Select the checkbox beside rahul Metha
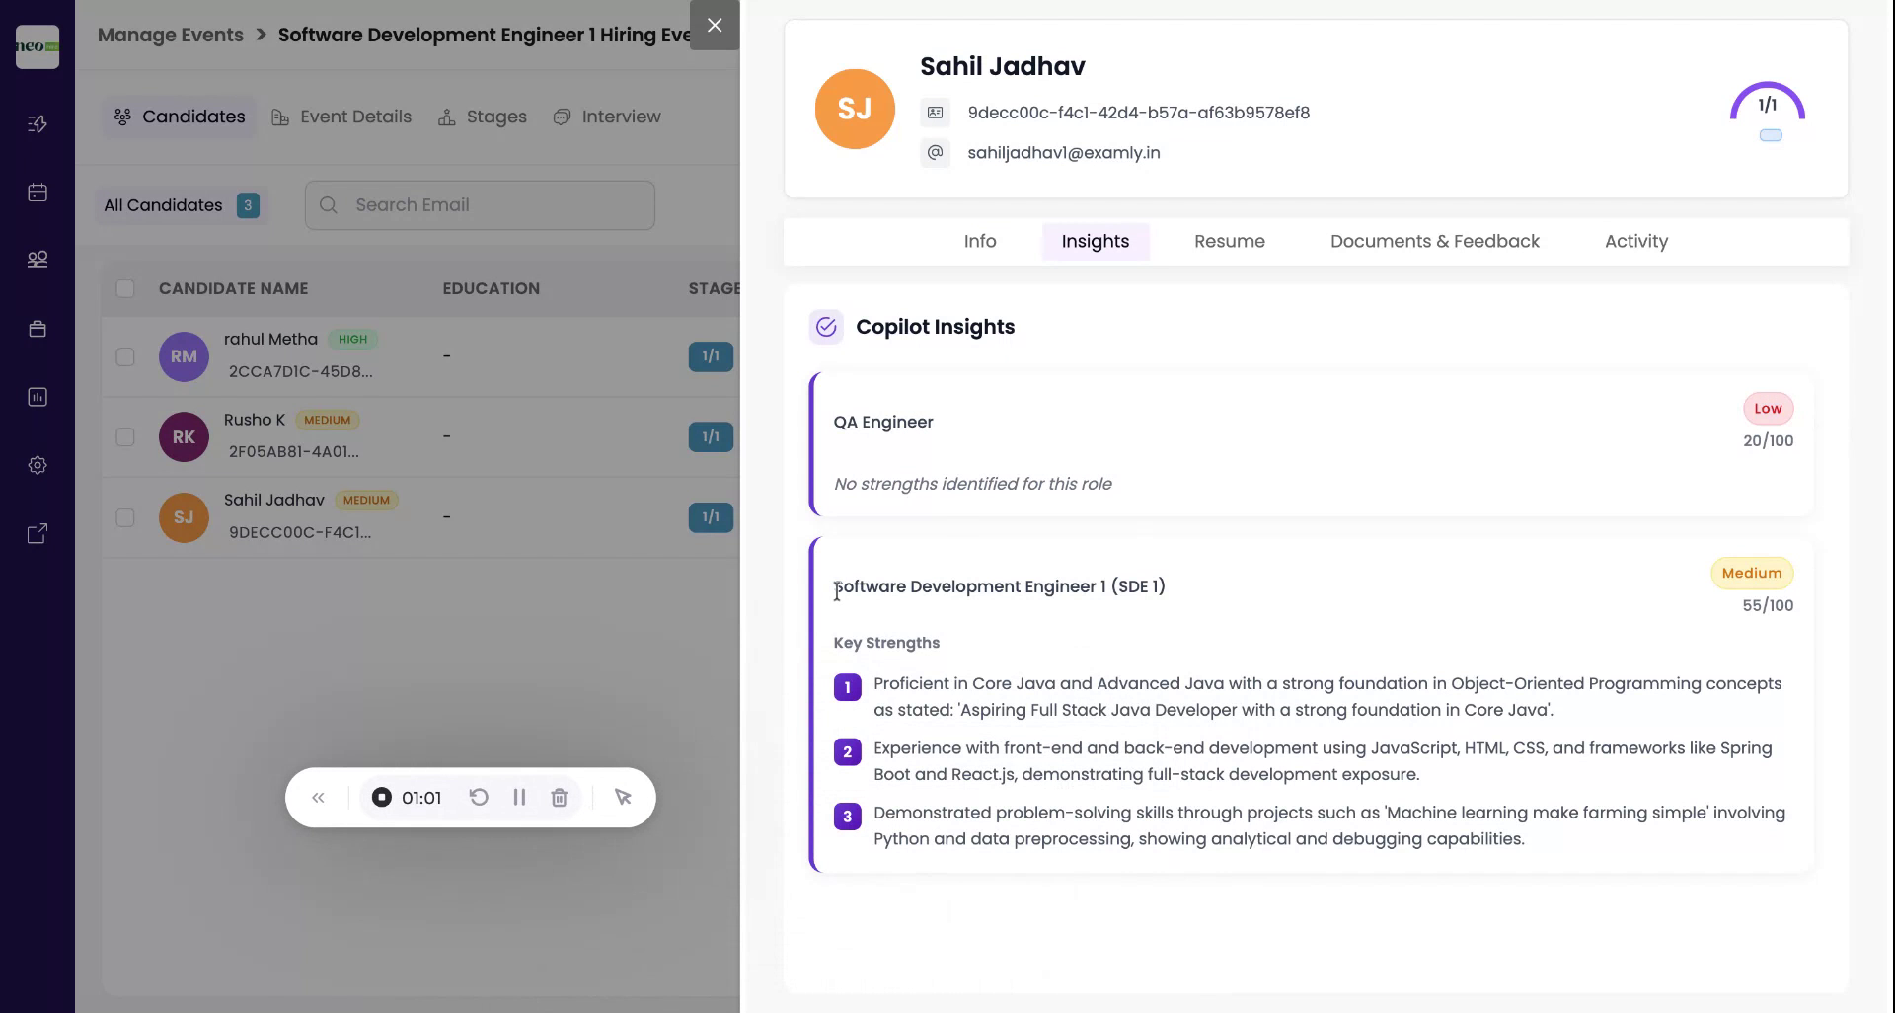 click(125, 356)
